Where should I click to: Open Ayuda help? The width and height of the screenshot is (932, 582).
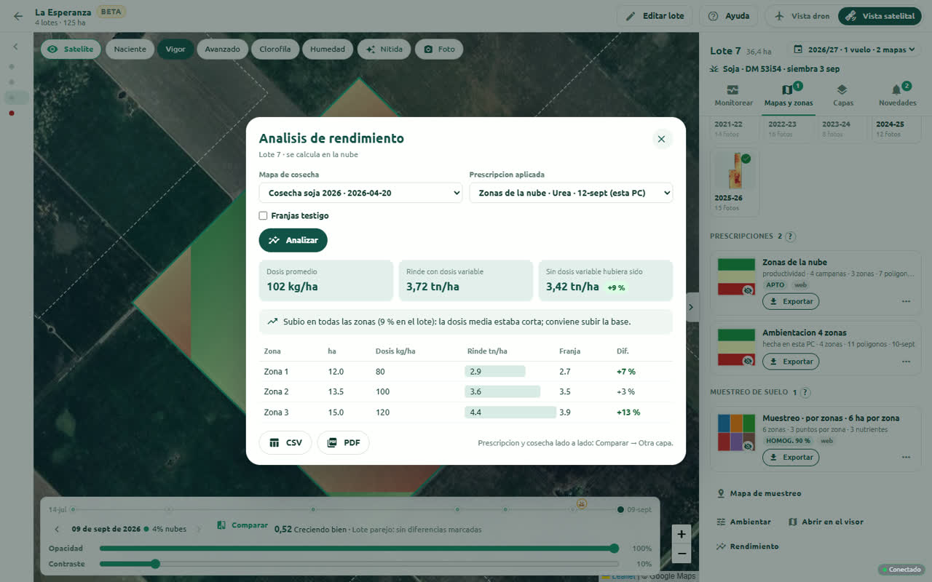click(728, 16)
